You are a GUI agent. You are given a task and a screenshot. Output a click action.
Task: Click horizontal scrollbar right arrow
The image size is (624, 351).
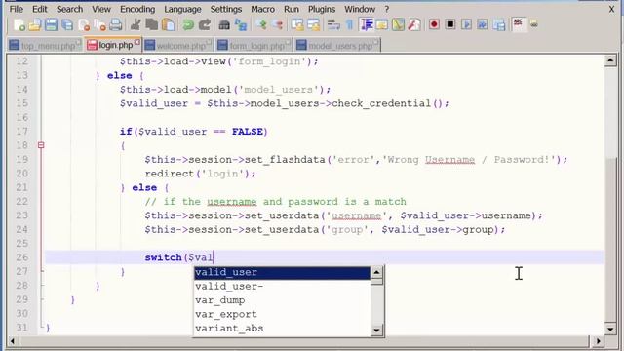point(598,341)
